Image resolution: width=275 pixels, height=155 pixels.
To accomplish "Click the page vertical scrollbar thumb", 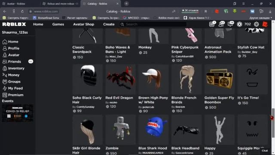I will click(273, 123).
